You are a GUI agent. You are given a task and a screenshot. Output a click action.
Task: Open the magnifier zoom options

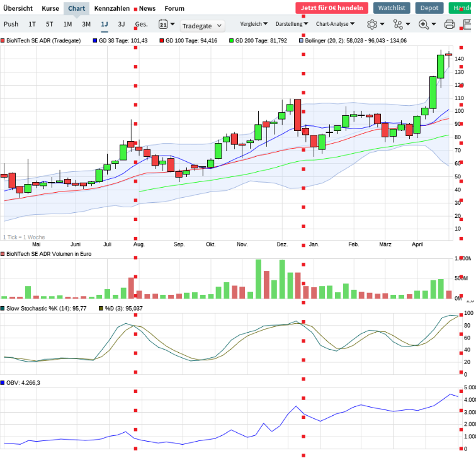tap(427, 24)
